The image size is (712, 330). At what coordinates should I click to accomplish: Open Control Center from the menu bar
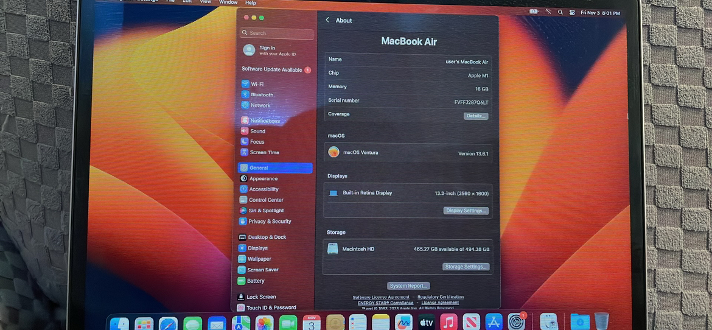(571, 13)
